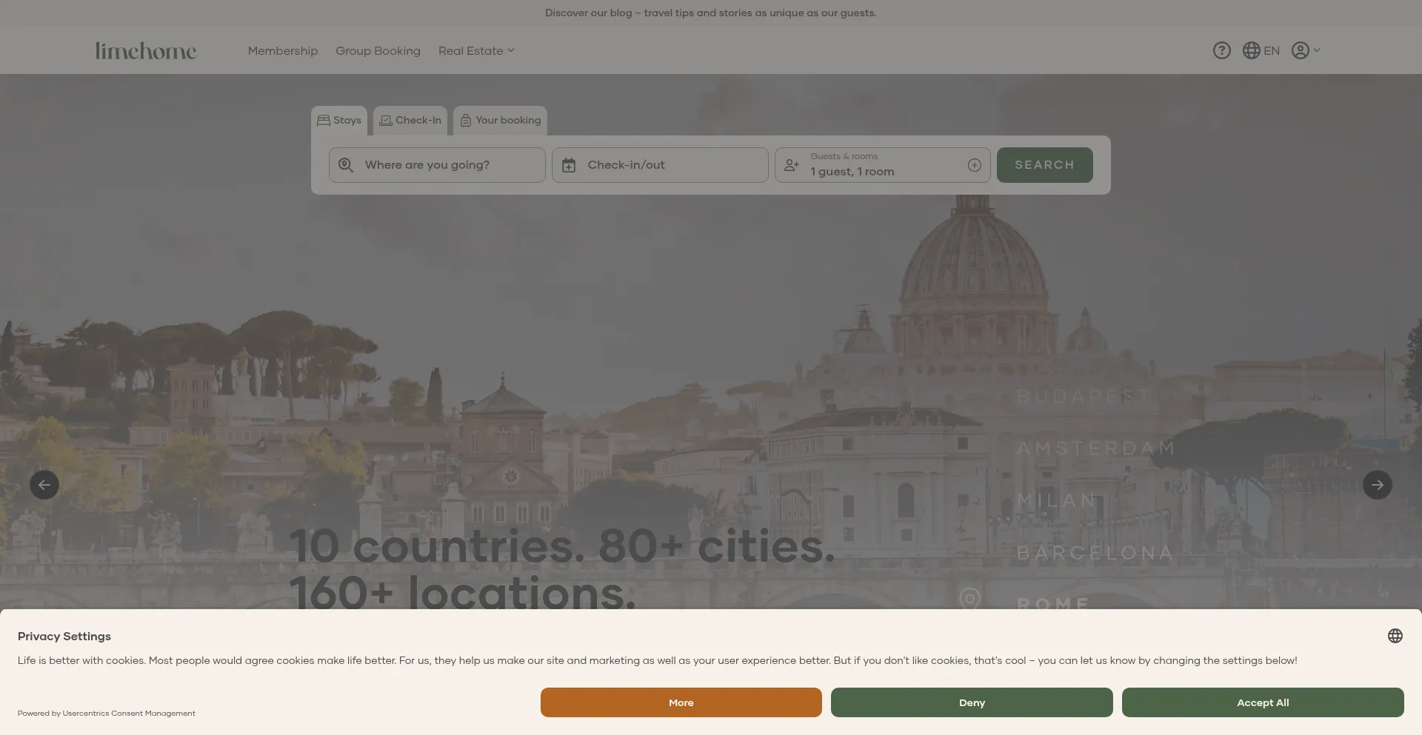Expand the Real Estate menu
The image size is (1422, 735).
click(x=476, y=50)
